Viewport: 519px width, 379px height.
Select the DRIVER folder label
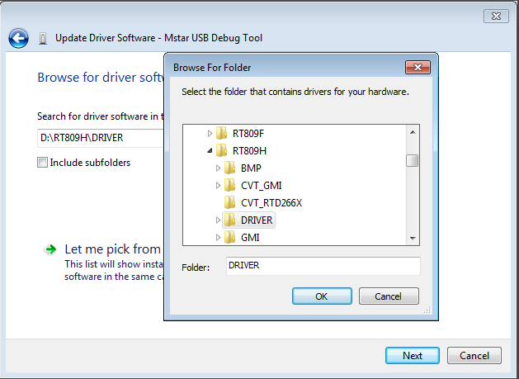point(257,220)
